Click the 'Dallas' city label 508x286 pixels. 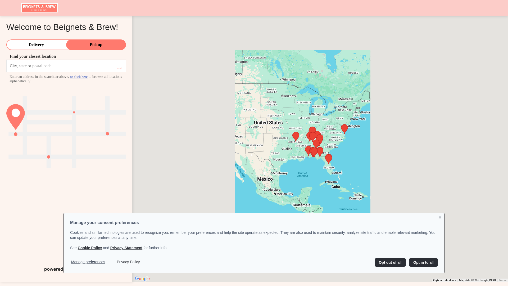coord(288,149)
